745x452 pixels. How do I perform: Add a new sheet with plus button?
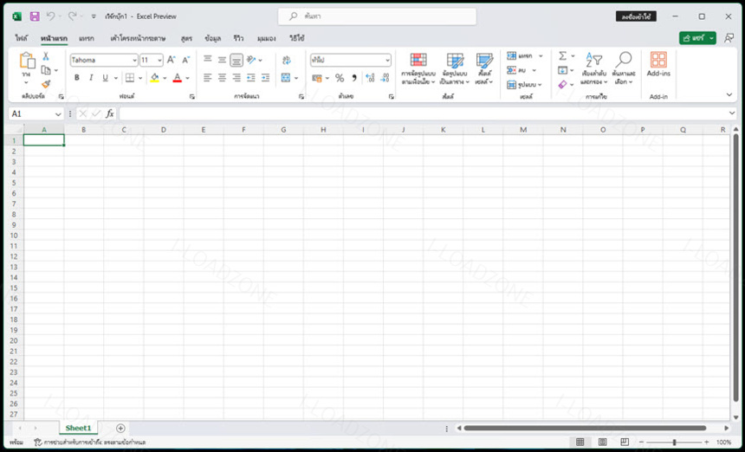(120, 429)
